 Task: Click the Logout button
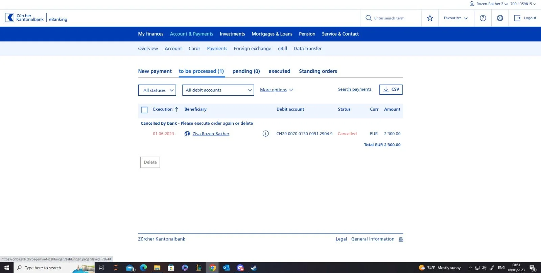coord(525,18)
